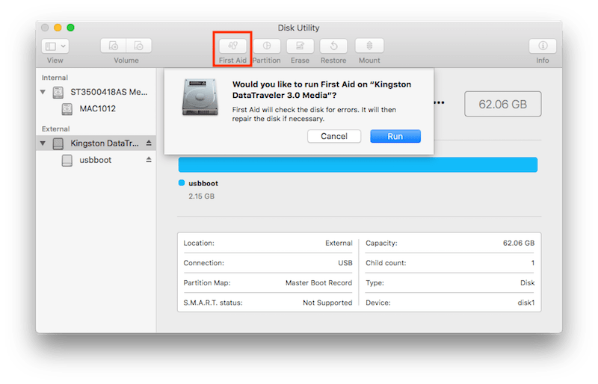
Task: Click the Internal section header
Action: point(55,78)
